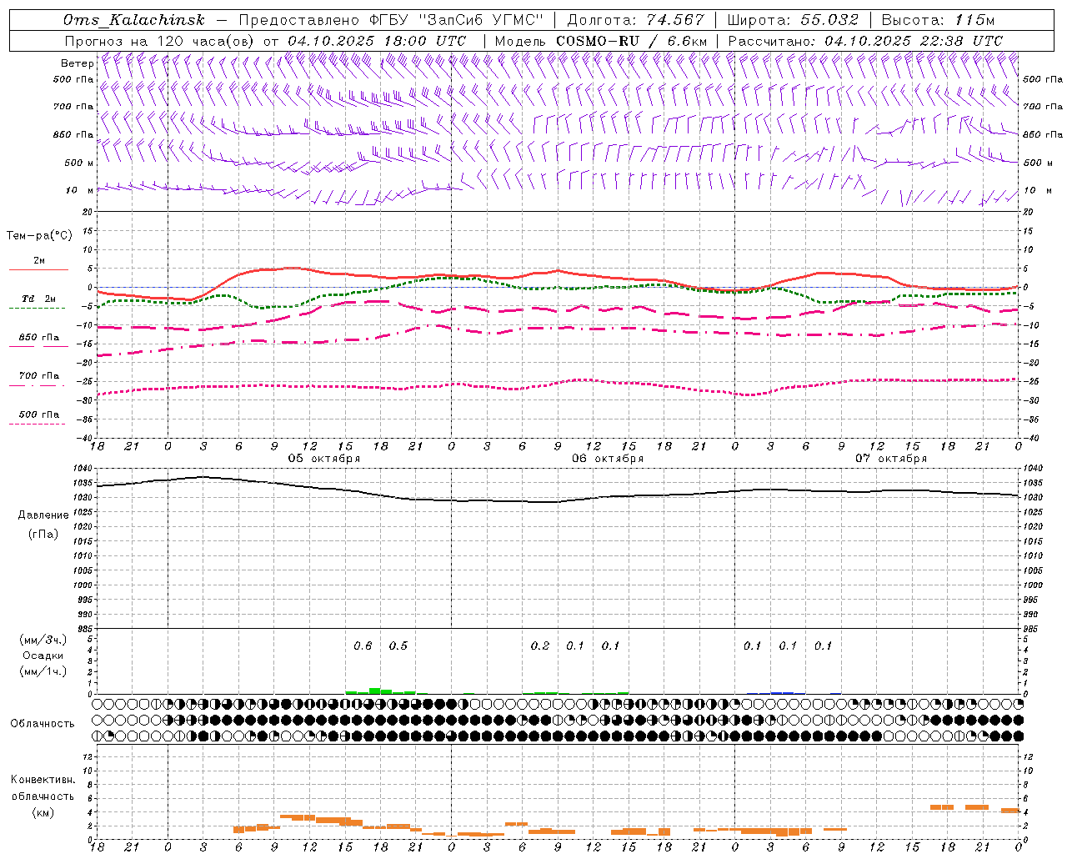The image size is (1067, 854).
Task: Click the Тем-ра(°C) axis title
Action: coord(39,236)
